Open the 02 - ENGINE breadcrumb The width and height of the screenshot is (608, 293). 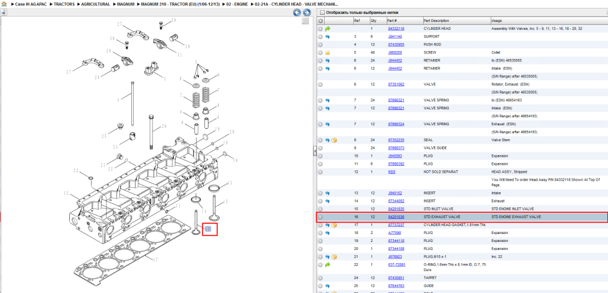pyautogui.click(x=238, y=4)
